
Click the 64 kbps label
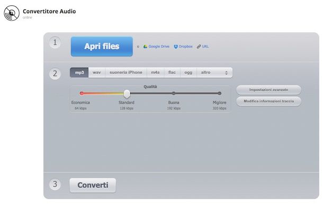tap(80, 109)
